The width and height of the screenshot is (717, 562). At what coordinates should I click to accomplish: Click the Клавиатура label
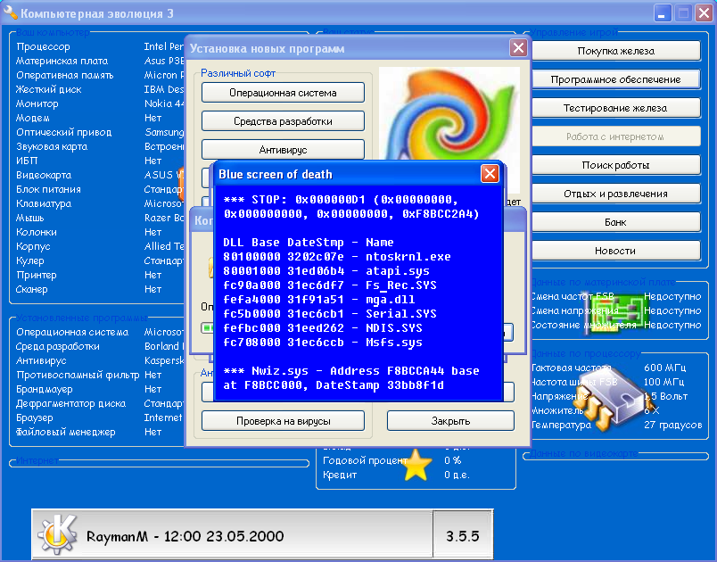(44, 203)
